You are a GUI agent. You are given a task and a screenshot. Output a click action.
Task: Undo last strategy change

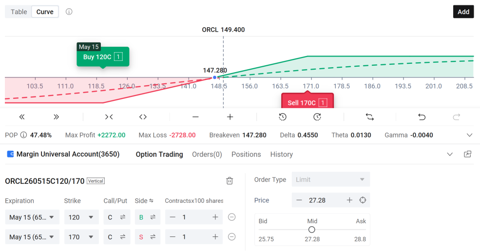[x=422, y=117]
